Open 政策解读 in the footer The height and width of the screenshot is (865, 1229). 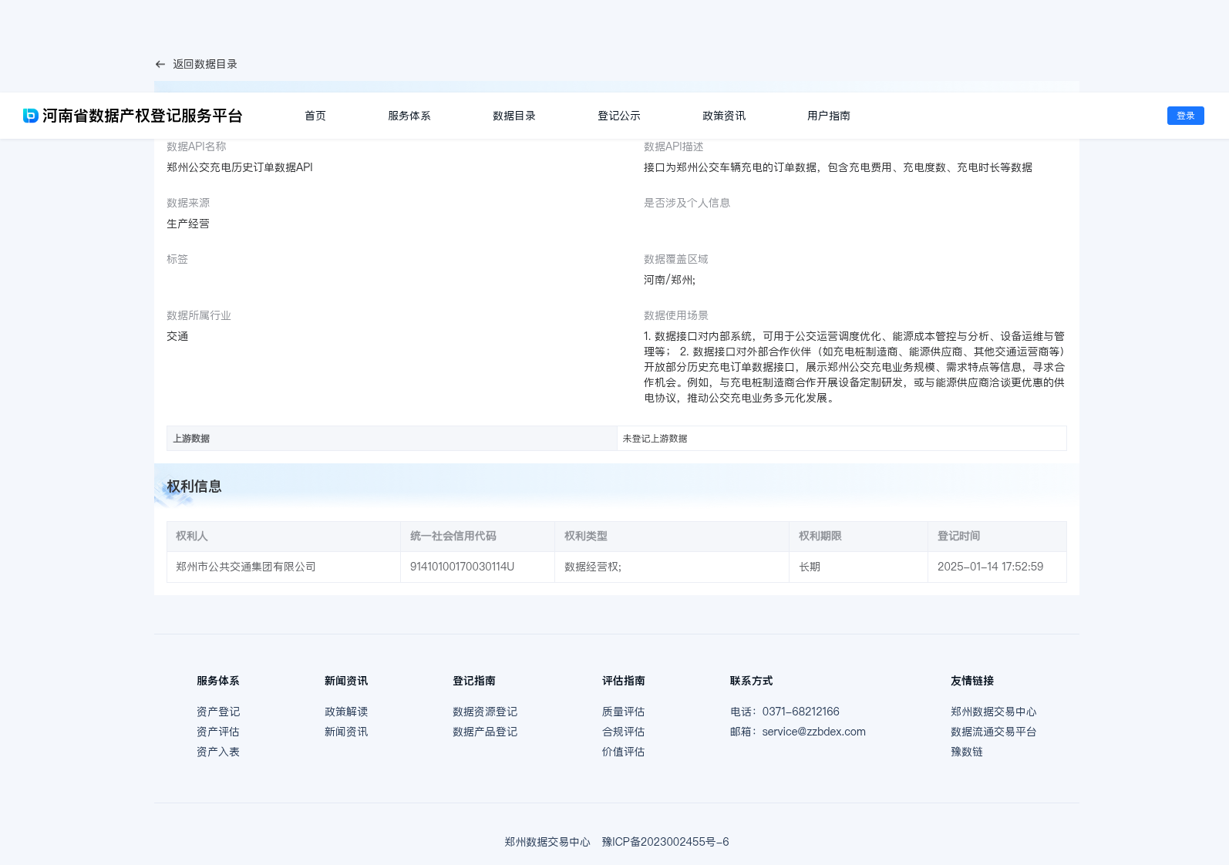click(346, 712)
